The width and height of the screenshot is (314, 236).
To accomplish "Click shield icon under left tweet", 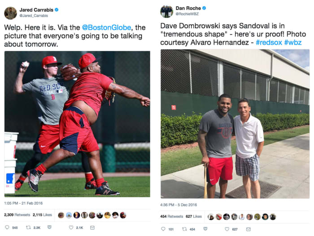I will pos(49,227).
